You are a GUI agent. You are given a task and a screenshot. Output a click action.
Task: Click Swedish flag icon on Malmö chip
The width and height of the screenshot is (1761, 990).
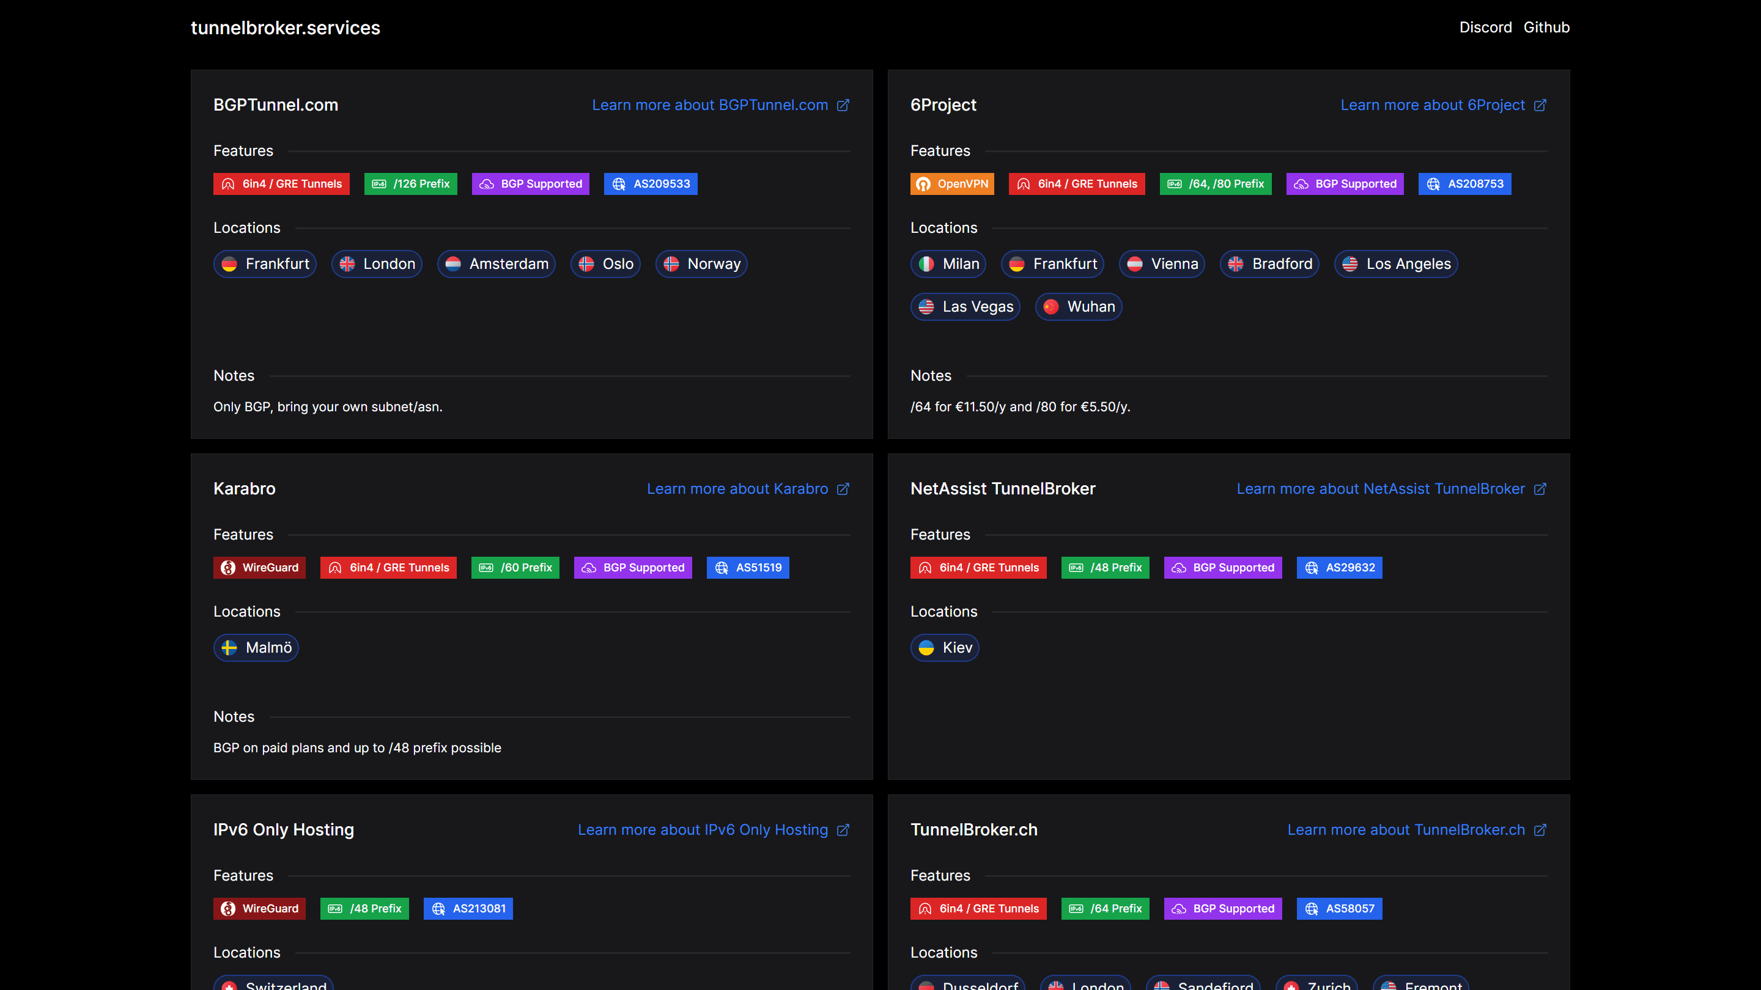229,648
